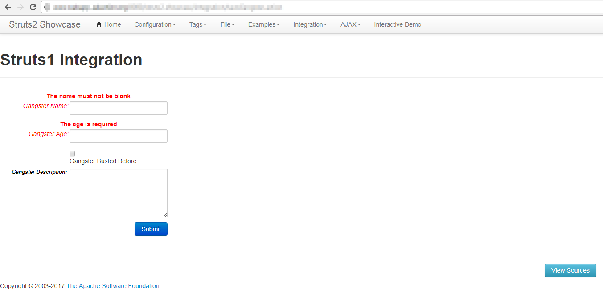Image resolution: width=603 pixels, height=301 pixels.
Task: Click inside the Gangster Name field
Action: (x=118, y=108)
